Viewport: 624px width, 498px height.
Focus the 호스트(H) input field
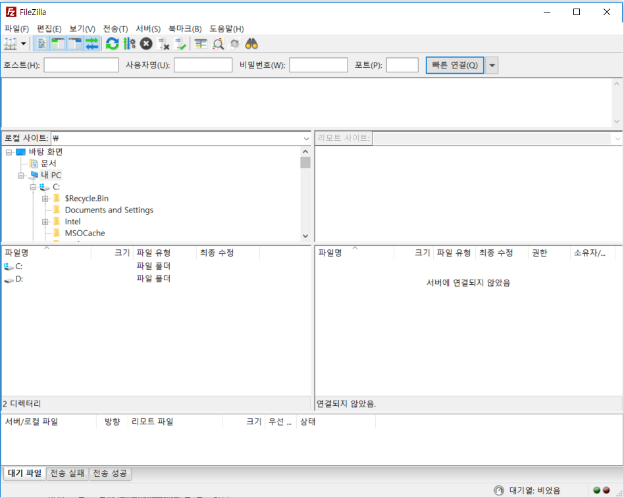pos(81,65)
